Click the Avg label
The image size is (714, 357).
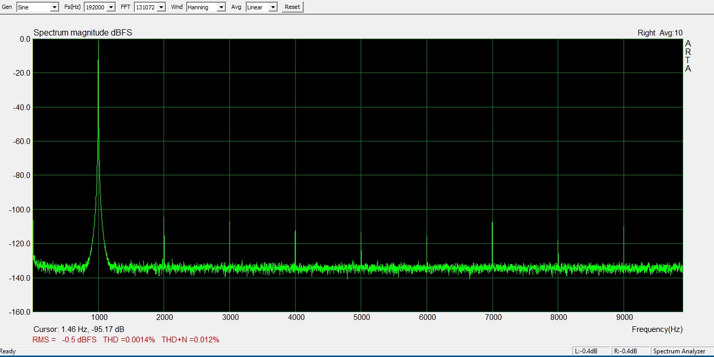click(236, 7)
